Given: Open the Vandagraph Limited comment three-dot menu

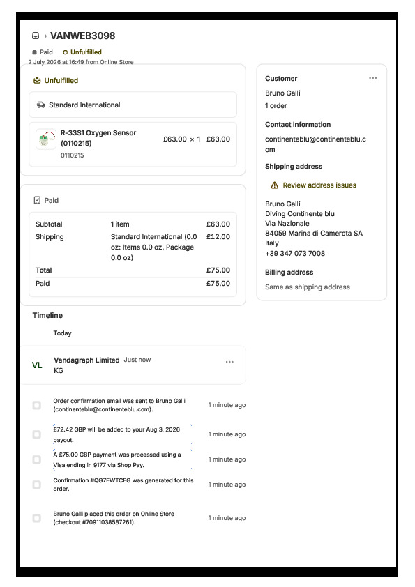Looking at the screenshot, I should (x=229, y=362).
